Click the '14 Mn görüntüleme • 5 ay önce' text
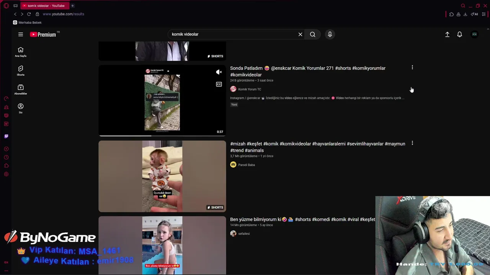Viewport: 490px width, 275px height. [251, 225]
